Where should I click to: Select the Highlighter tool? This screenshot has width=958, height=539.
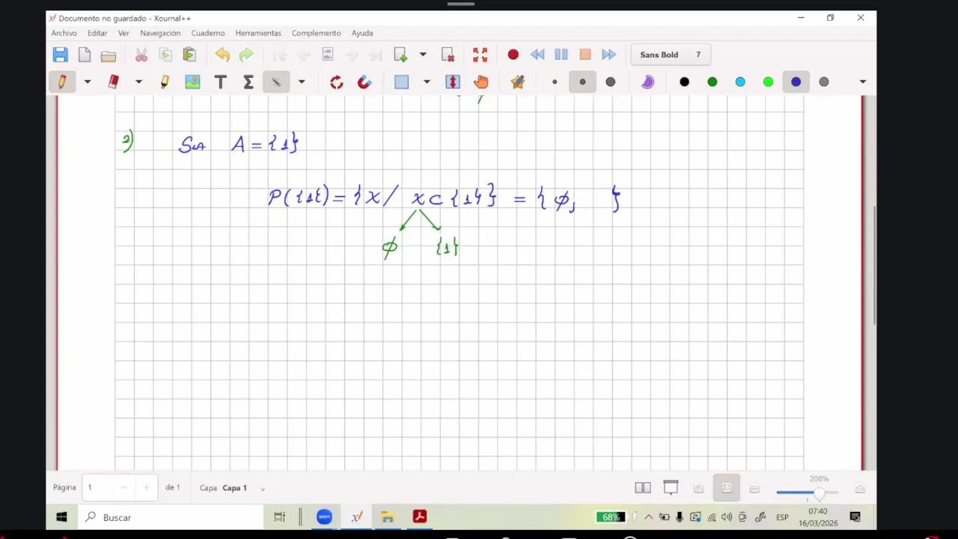tap(165, 82)
